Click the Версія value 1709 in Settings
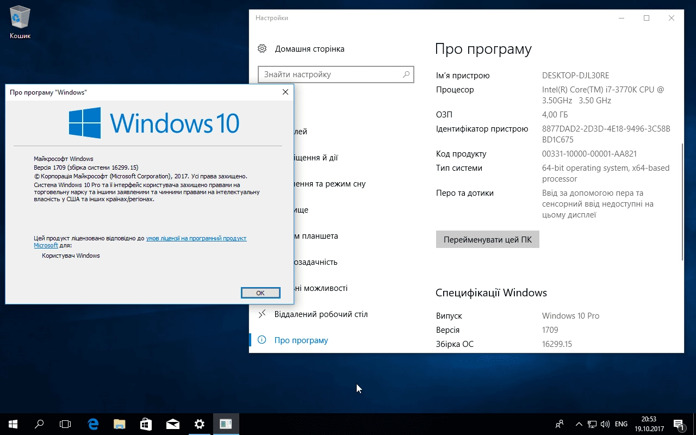This screenshot has width=696, height=435. coord(550,330)
